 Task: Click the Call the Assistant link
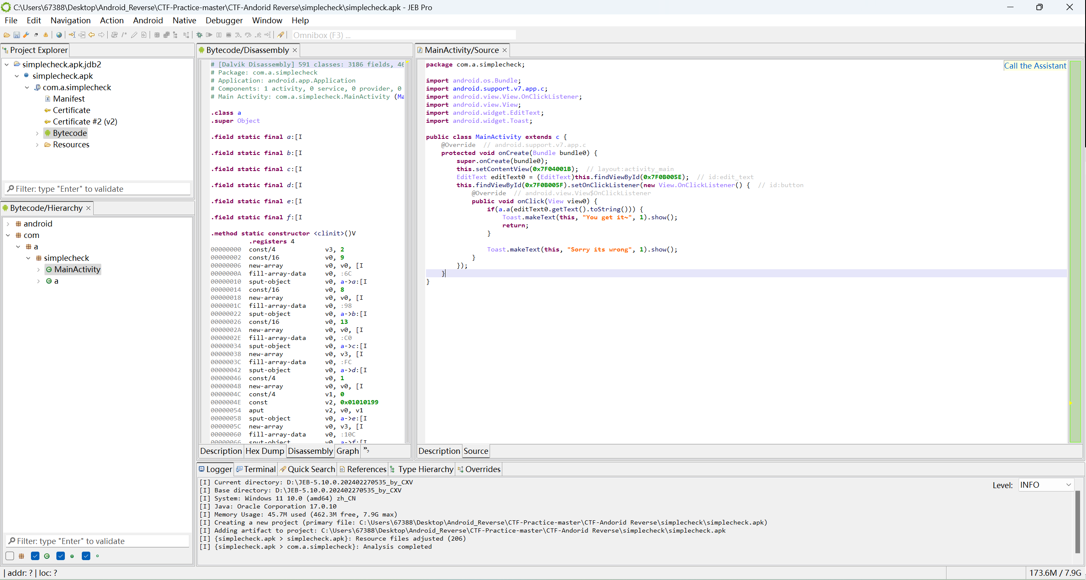1035,66
